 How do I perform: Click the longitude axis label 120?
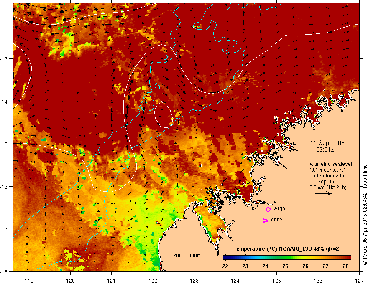70,281
